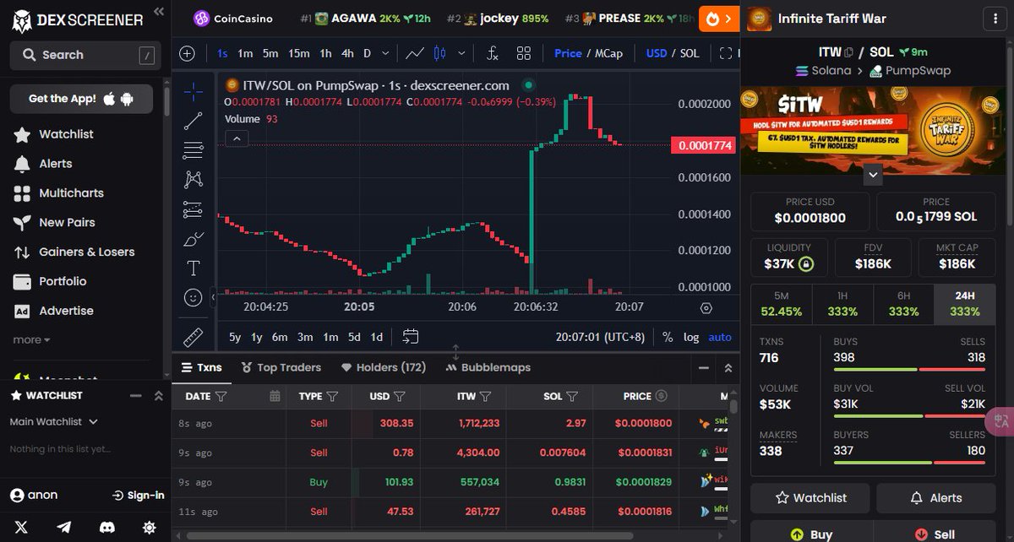Toggle the theme sun icon
Screen dimensions: 1014x542
pyautogui.click(x=150, y=527)
